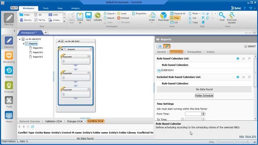
Task: Open the Analysis ribbon tab
Action: 75,8
